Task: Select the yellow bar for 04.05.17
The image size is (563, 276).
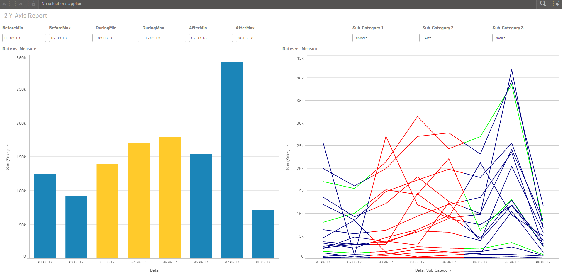Action: click(x=139, y=200)
